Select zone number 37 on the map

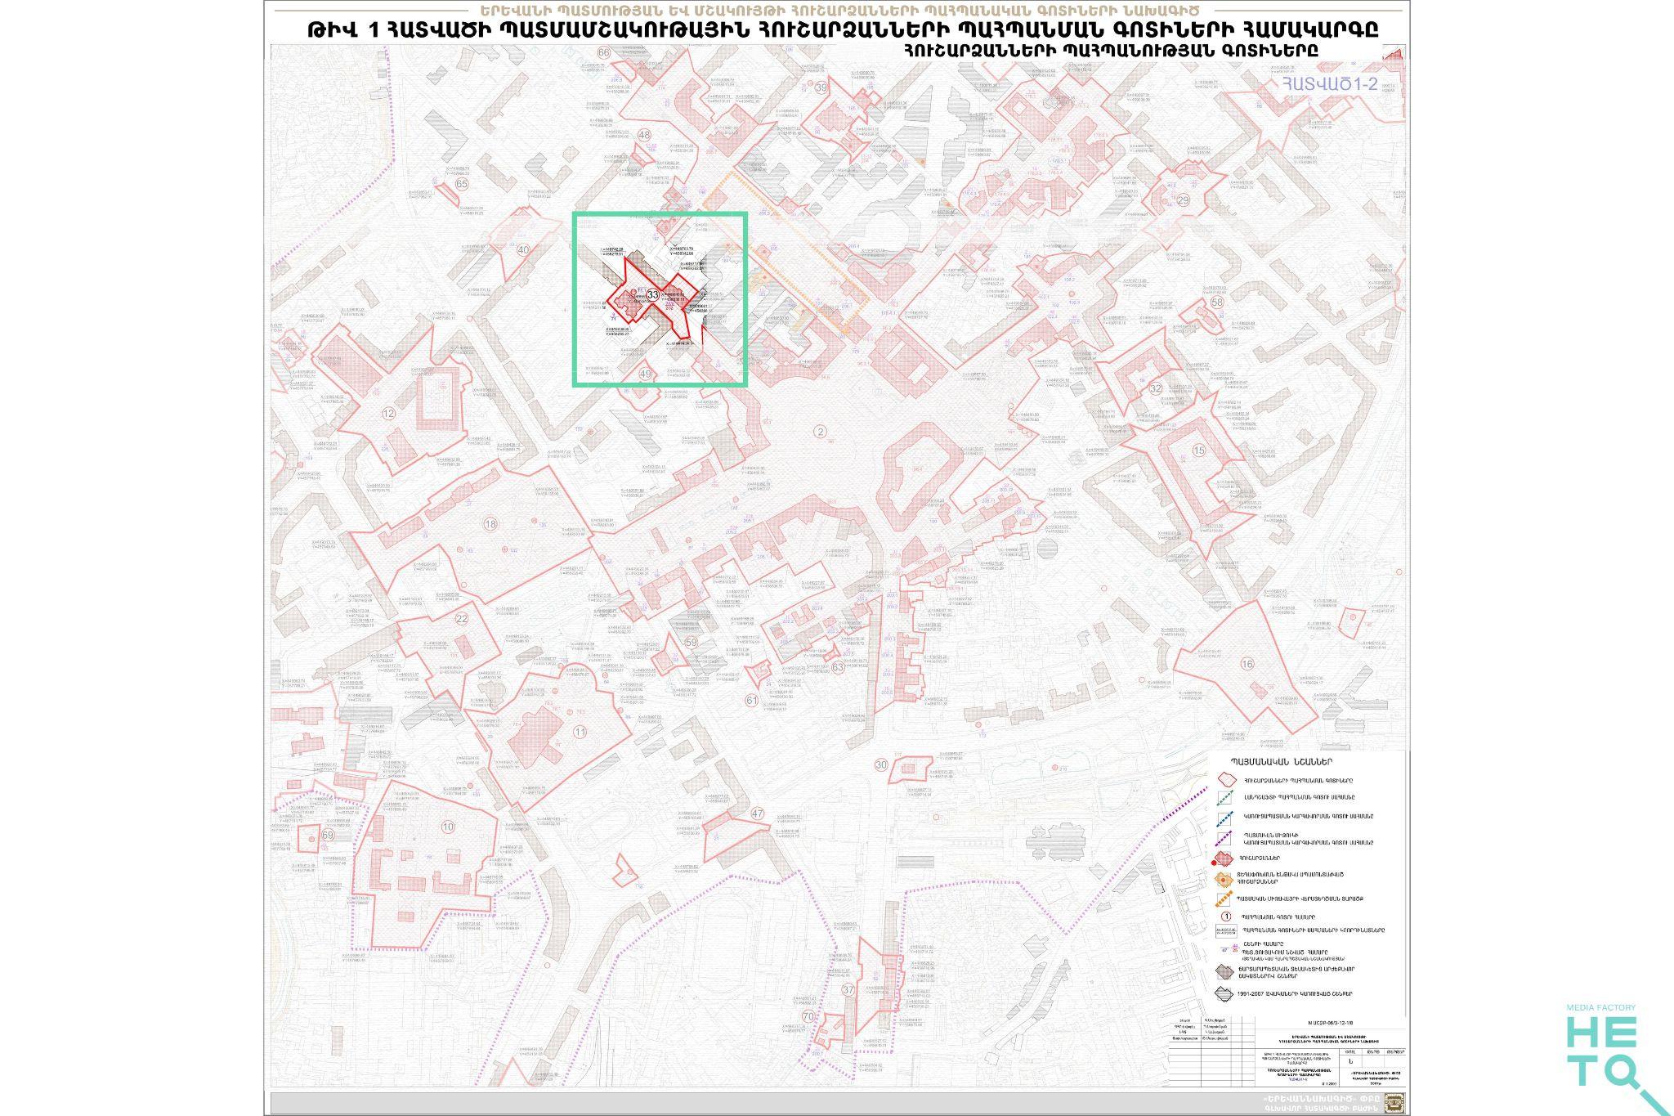848,989
